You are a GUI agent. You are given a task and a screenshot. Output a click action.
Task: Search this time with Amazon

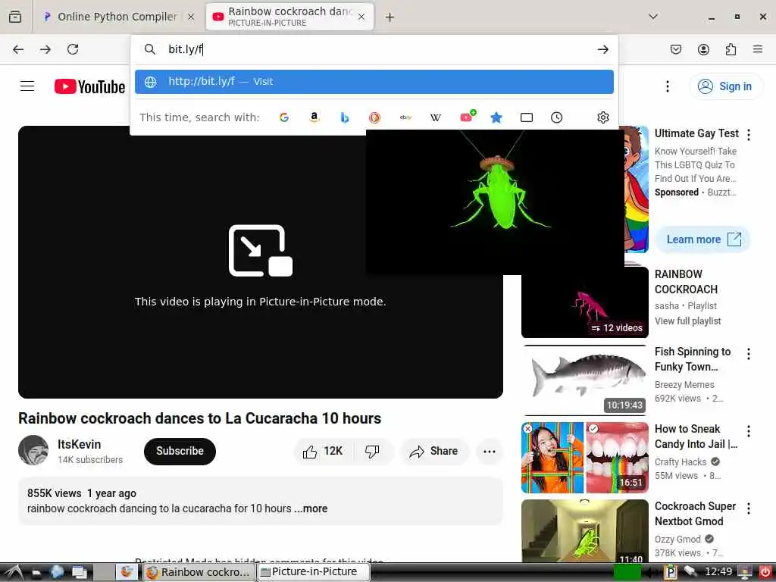tap(314, 117)
